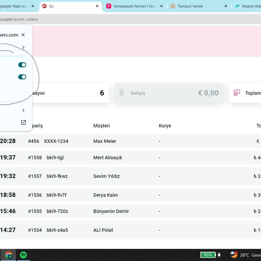
Task: Select the order count card showing 6
Action: pos(71,93)
